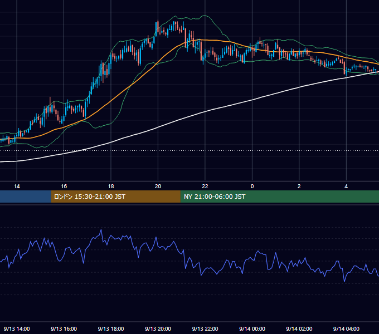This screenshot has width=379, height=334.
Task: Click the '9/13 18:00' date label
Action: 111,328
